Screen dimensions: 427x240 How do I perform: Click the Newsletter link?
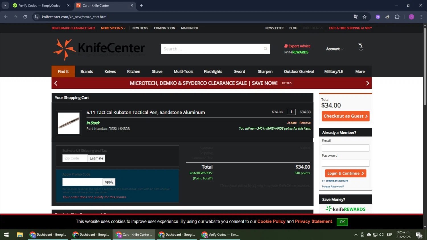tap(274, 28)
